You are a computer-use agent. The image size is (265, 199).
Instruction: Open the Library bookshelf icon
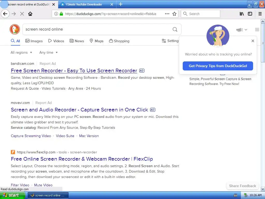[x=242, y=14]
